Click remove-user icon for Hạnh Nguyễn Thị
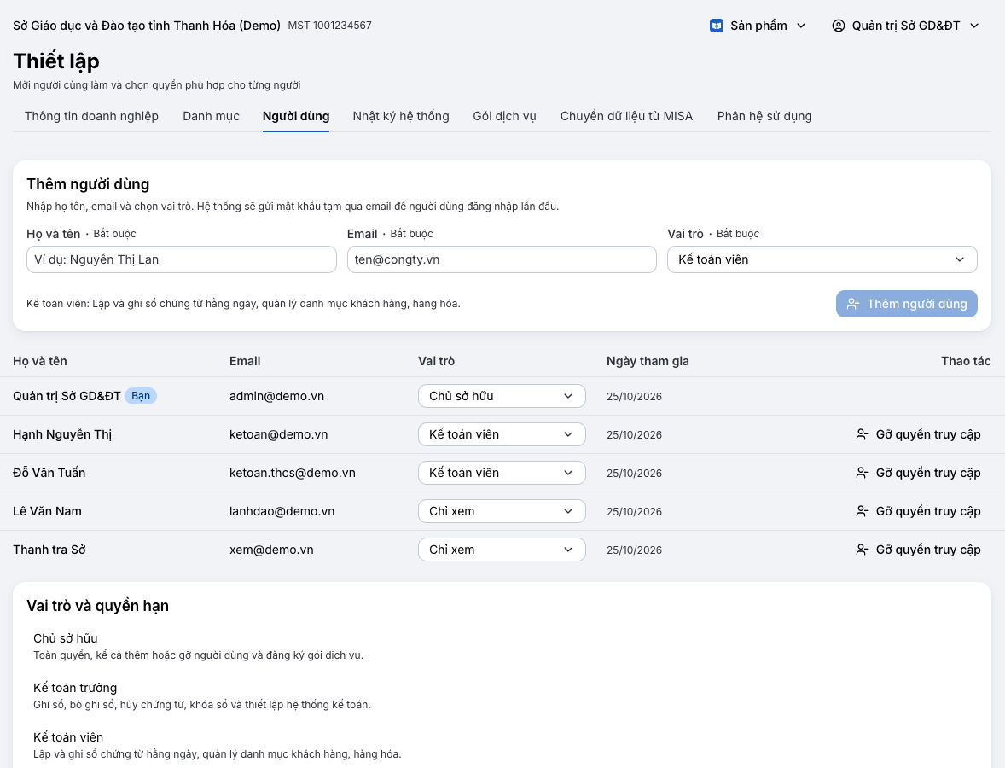The height and width of the screenshot is (768, 1005). point(862,434)
